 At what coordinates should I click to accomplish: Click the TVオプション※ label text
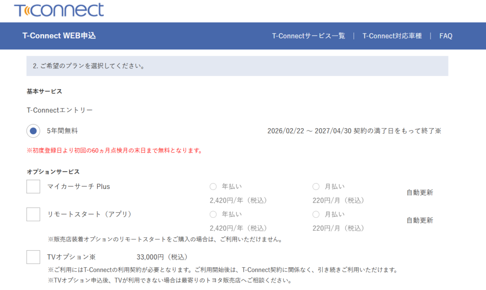[x=71, y=257]
